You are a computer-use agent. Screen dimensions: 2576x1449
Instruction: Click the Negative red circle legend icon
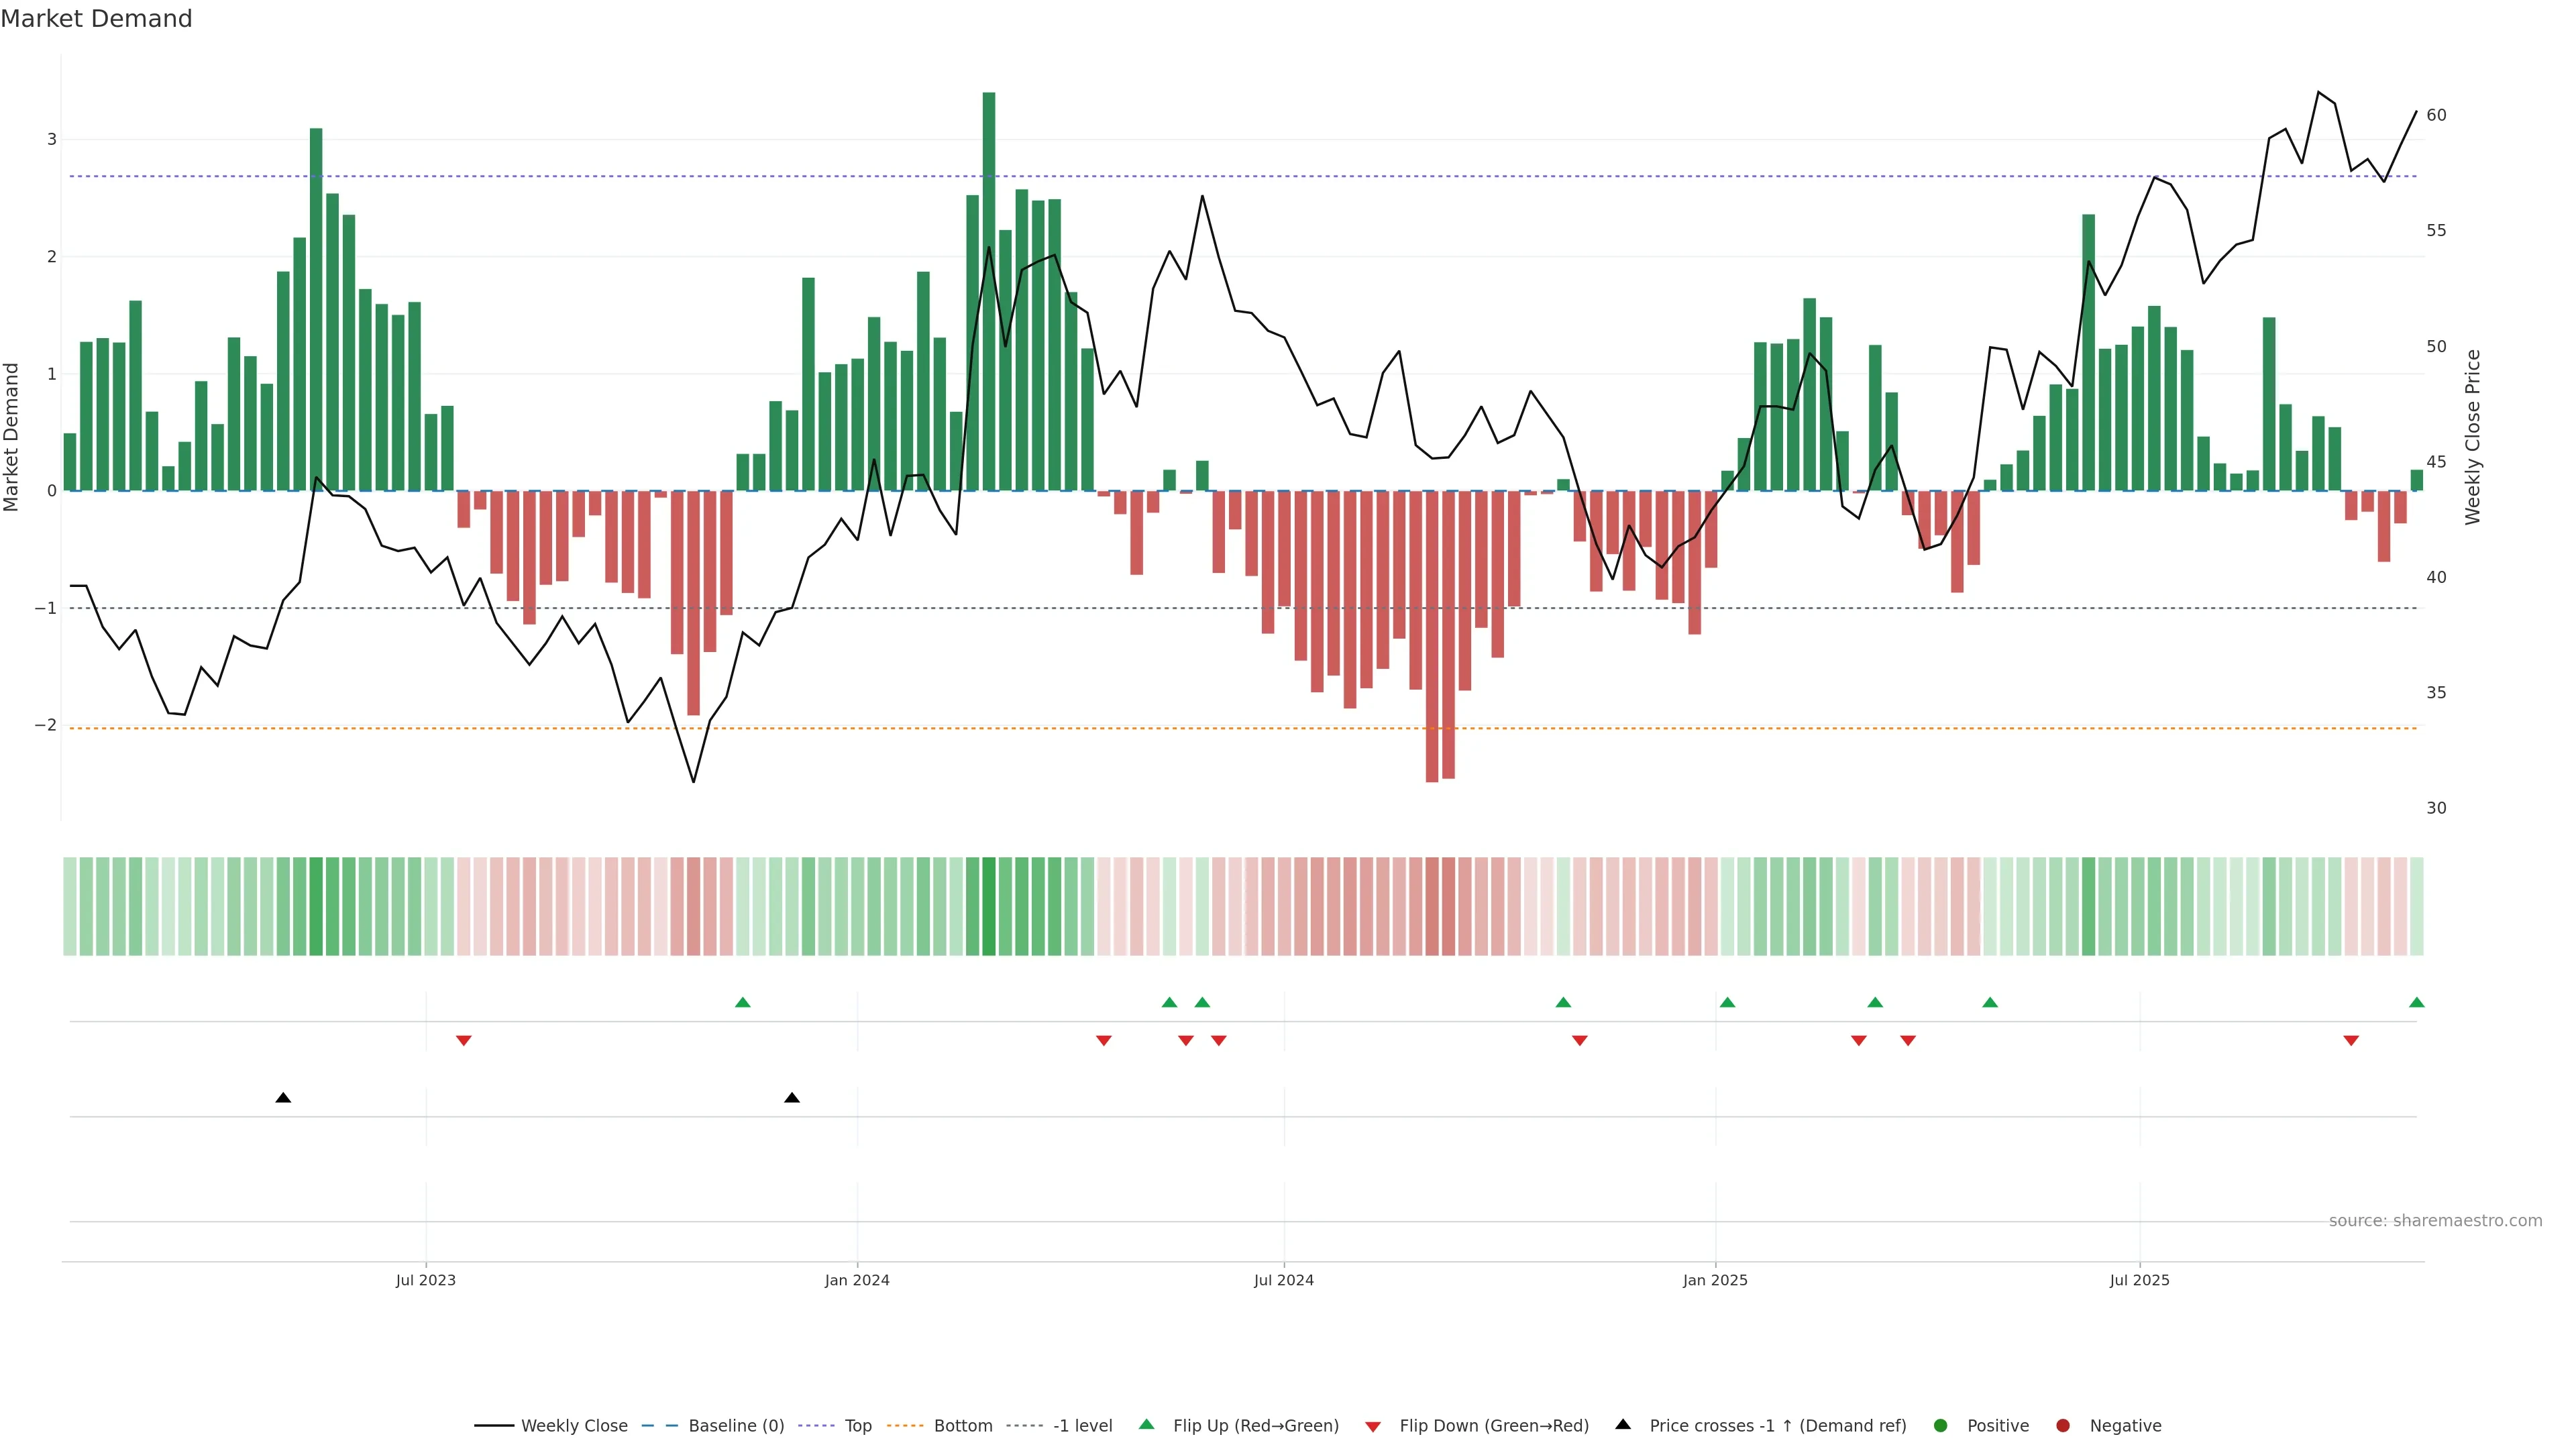tap(2063, 1426)
